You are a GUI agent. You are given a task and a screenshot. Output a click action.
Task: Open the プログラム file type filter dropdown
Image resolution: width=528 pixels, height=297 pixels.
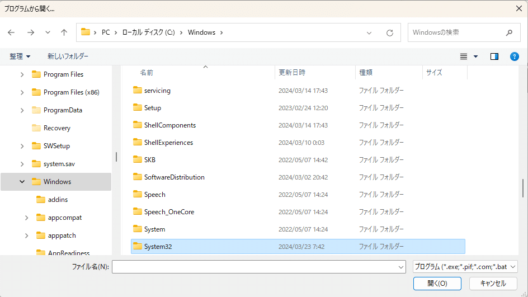pos(465,267)
